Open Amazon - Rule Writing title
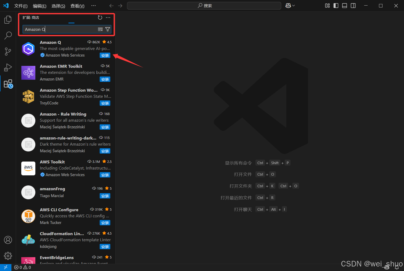This screenshot has height=271, width=404. point(63,114)
